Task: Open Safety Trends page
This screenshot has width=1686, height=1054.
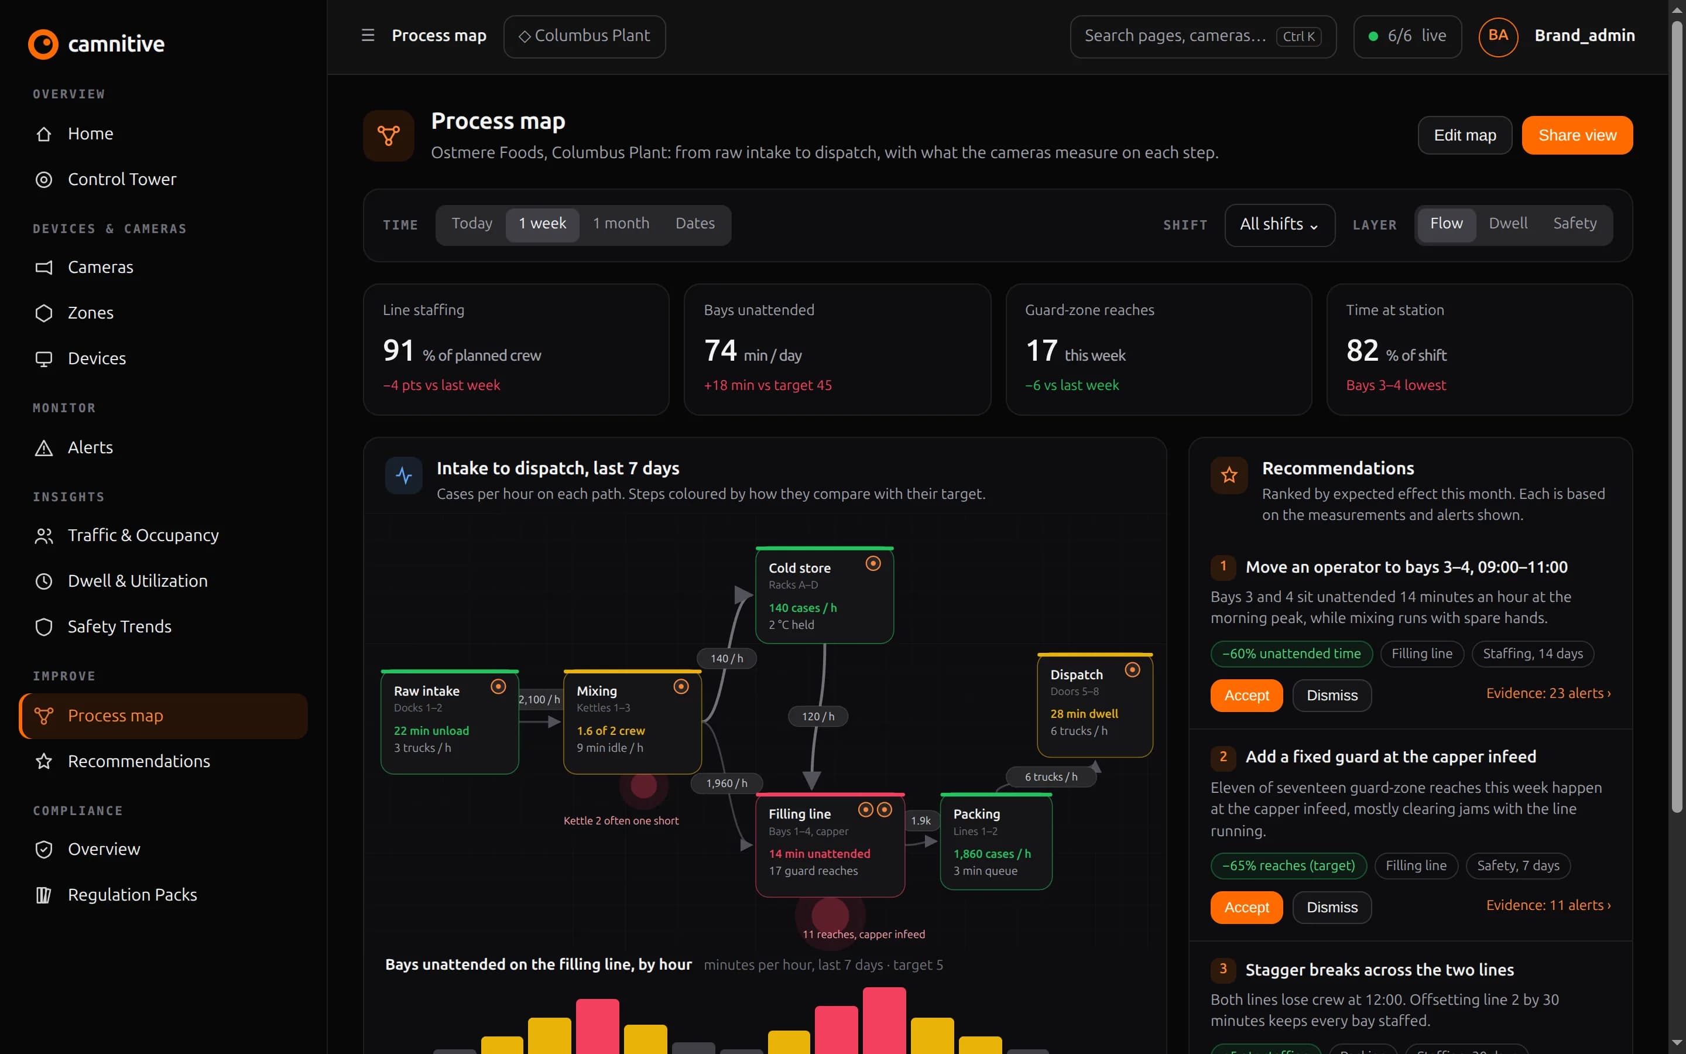Action: [163, 627]
